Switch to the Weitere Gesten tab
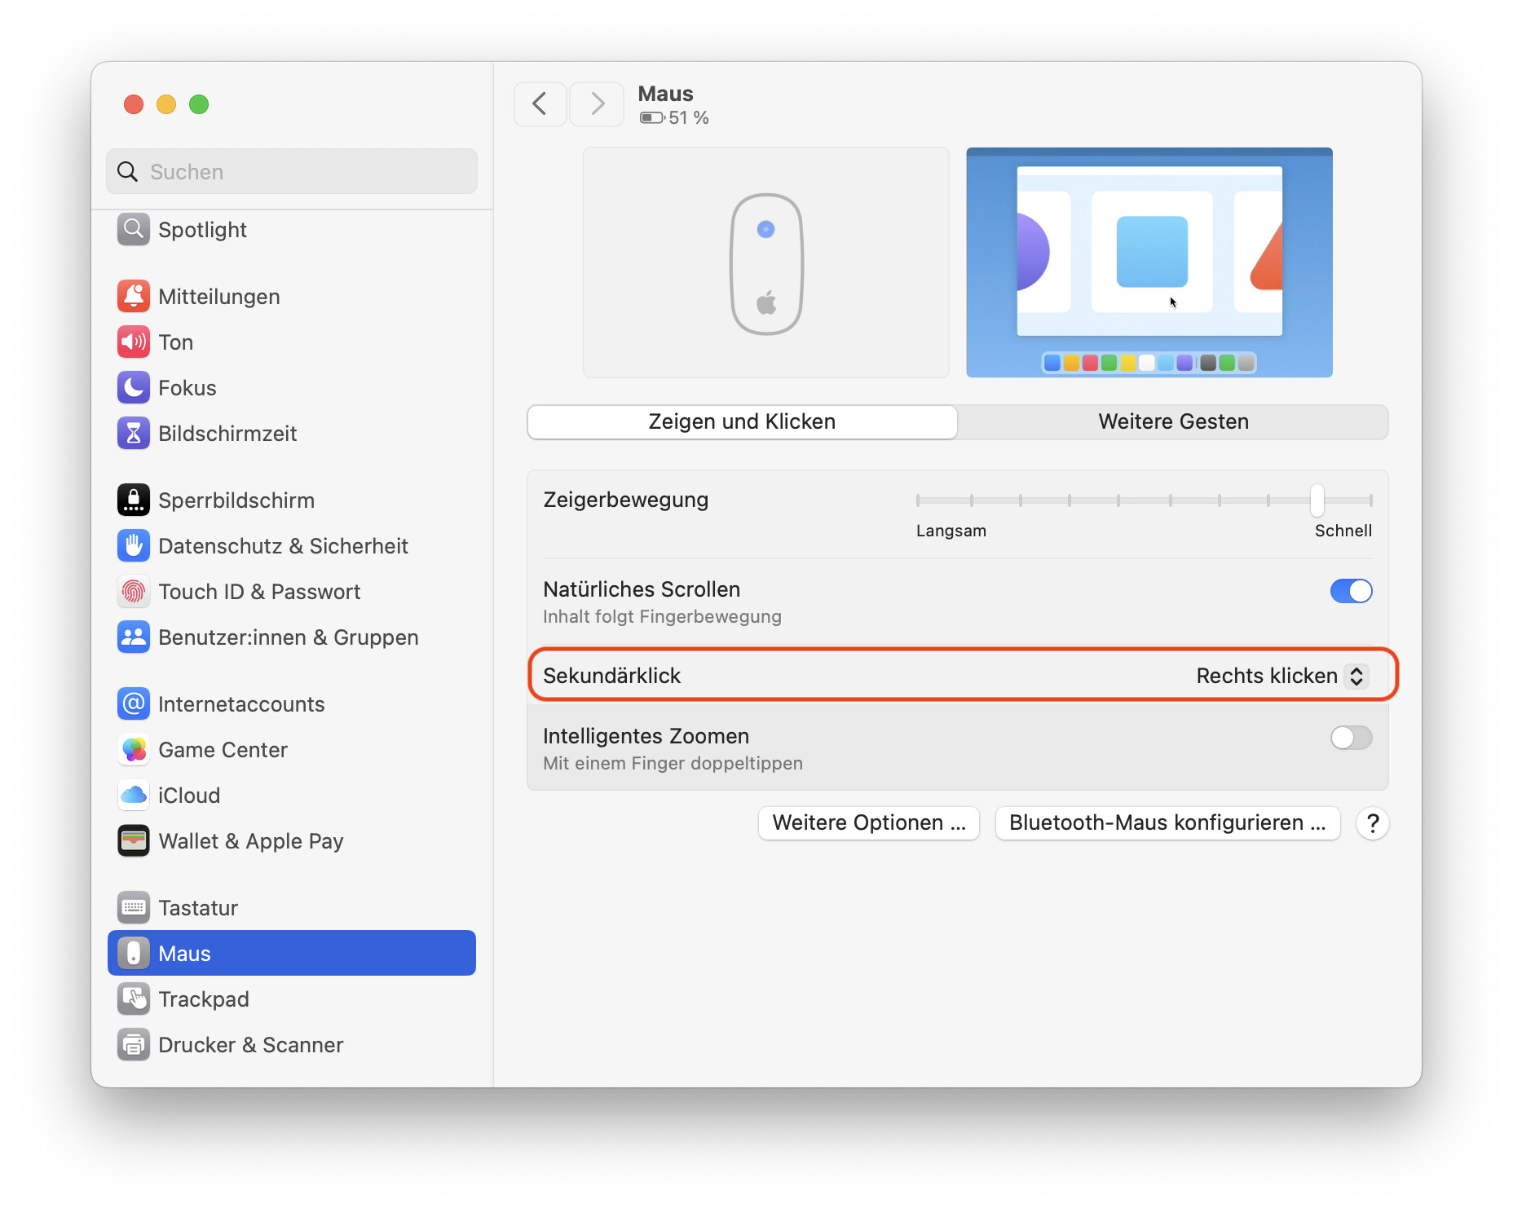 pyautogui.click(x=1173, y=422)
